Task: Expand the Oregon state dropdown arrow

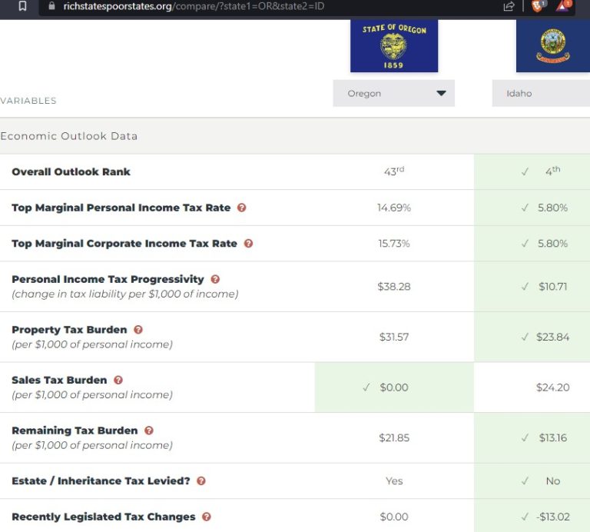Action: pos(441,94)
